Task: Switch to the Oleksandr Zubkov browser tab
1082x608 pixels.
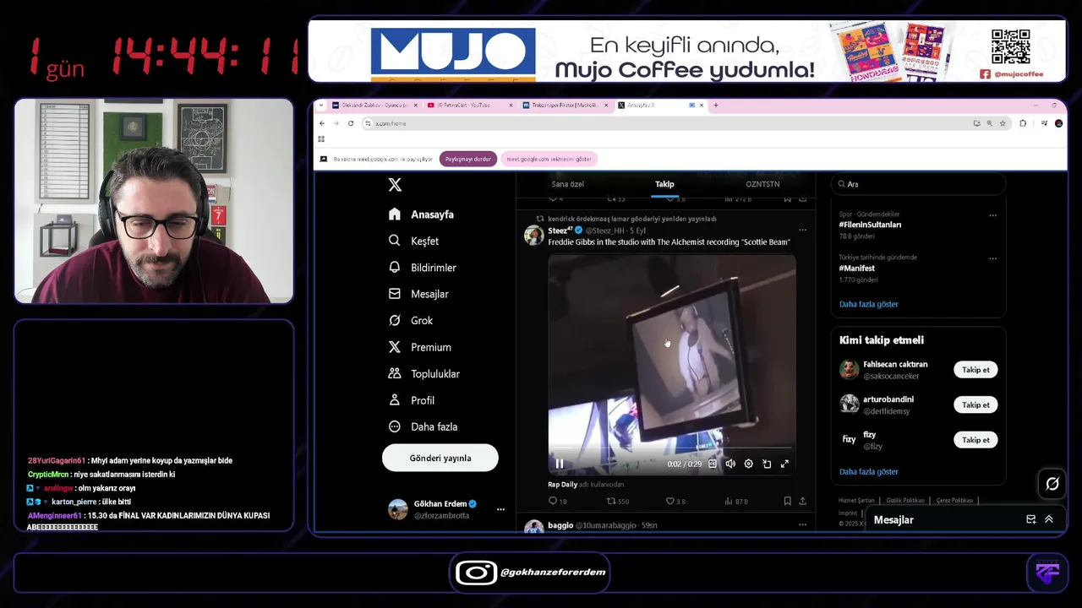Action: pyautogui.click(x=374, y=106)
